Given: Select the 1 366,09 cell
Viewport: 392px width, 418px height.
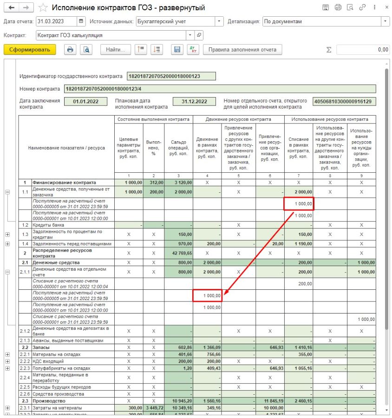Looking at the screenshot, I should pyautogui.click(x=207, y=347).
